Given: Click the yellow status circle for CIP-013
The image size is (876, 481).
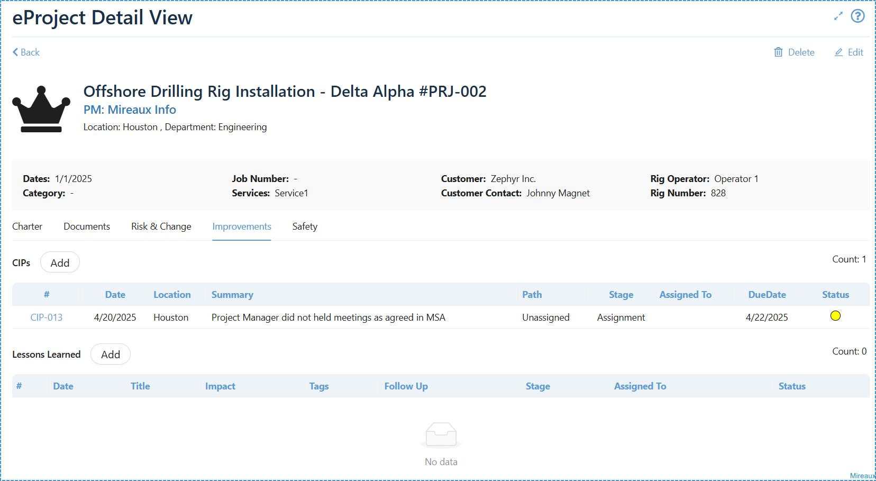Looking at the screenshot, I should click(x=835, y=316).
